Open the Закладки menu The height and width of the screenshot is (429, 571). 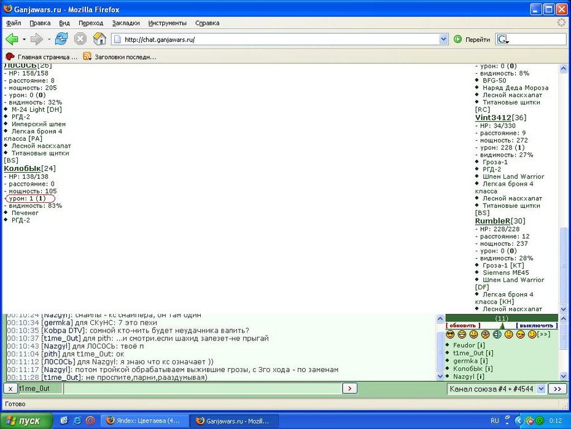(126, 23)
